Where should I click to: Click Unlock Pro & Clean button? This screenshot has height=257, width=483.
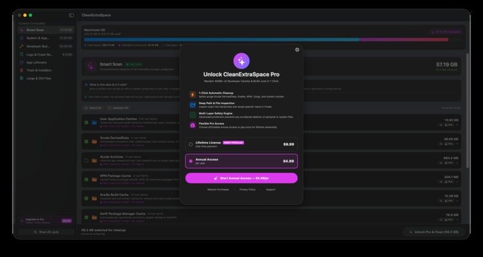pos(434,232)
